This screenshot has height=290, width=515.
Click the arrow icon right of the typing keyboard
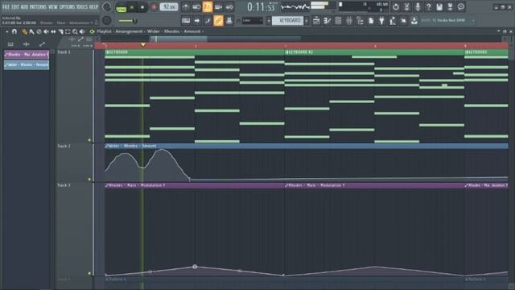pos(196,21)
